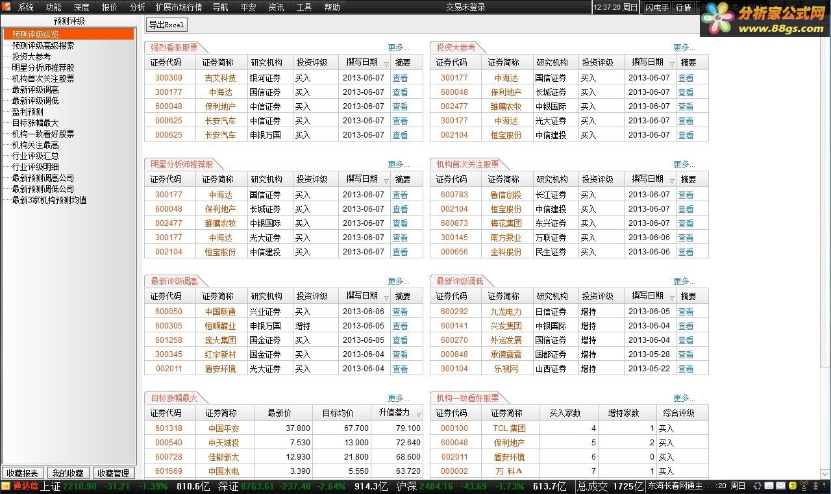Click stock name 九龙电力 in 最新评级调低
This screenshot has width=831, height=494.
(506, 312)
